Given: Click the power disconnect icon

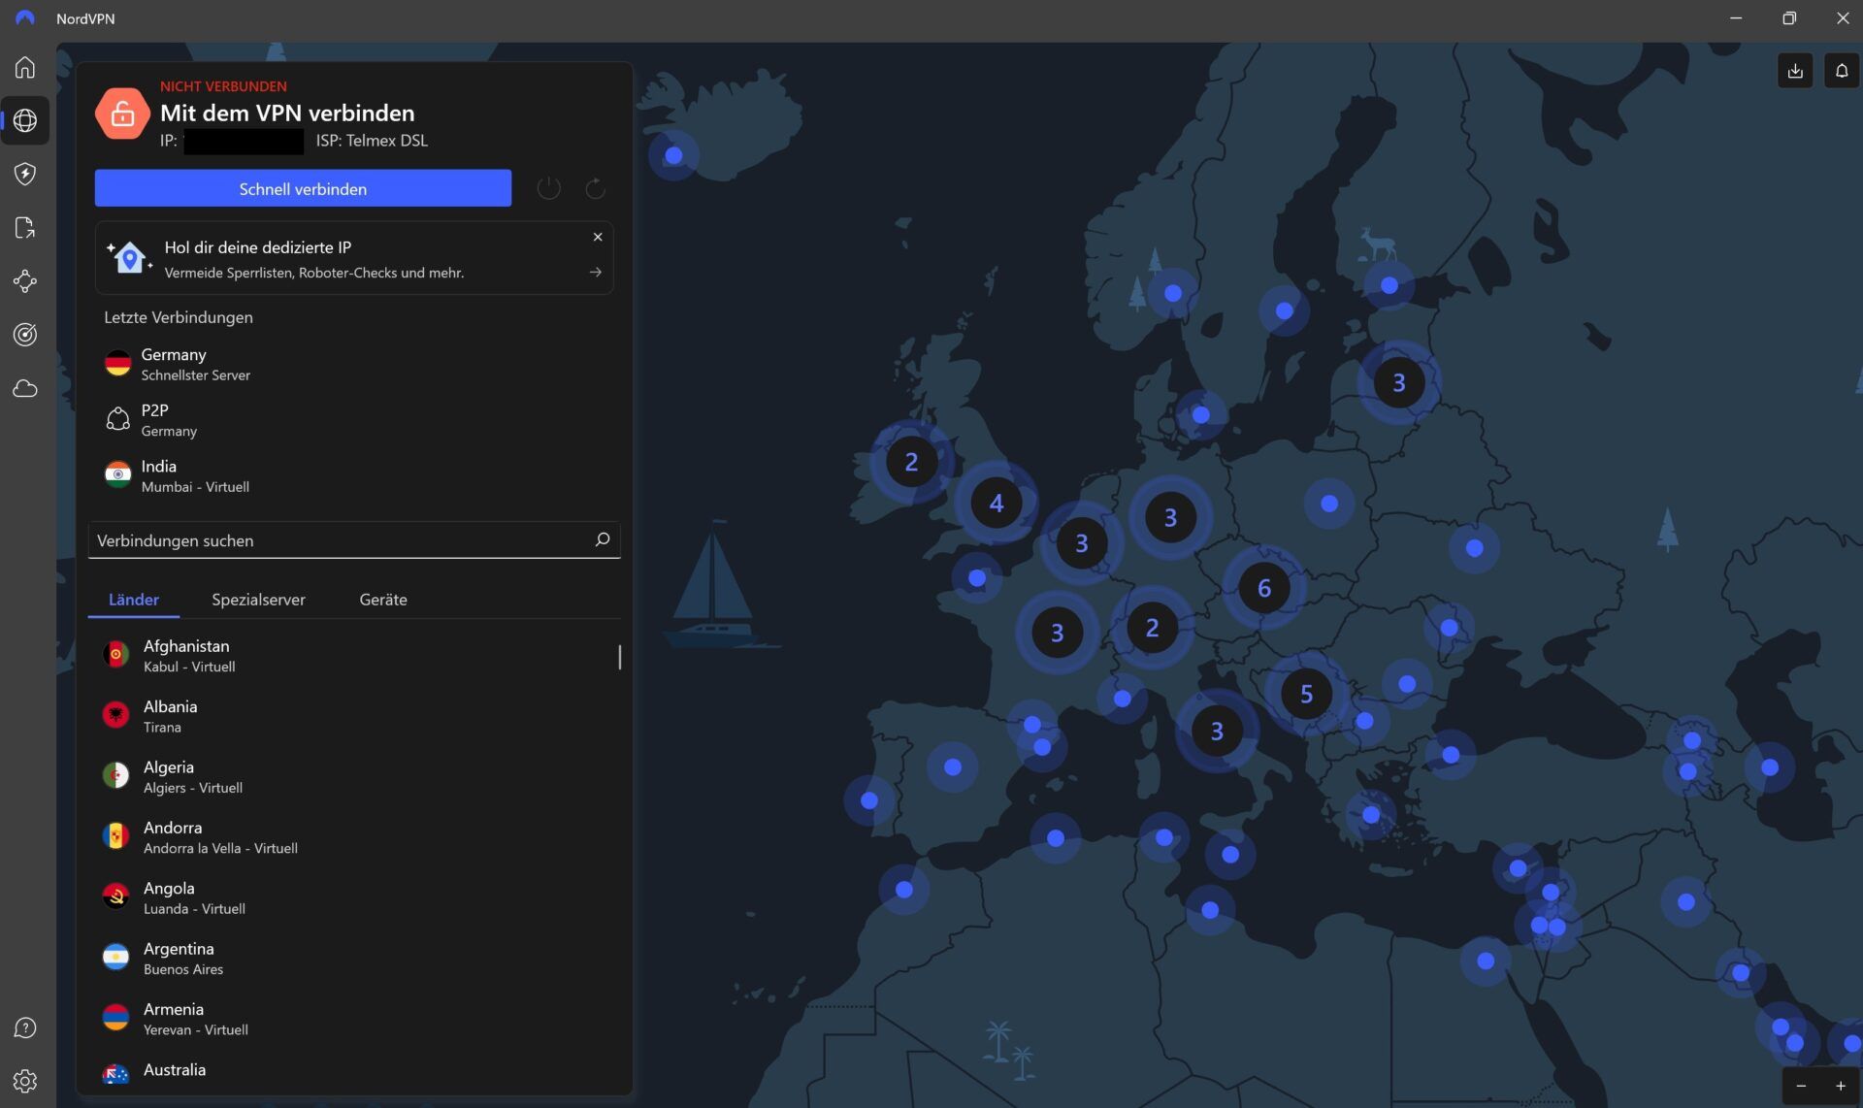Looking at the screenshot, I should click(x=548, y=188).
